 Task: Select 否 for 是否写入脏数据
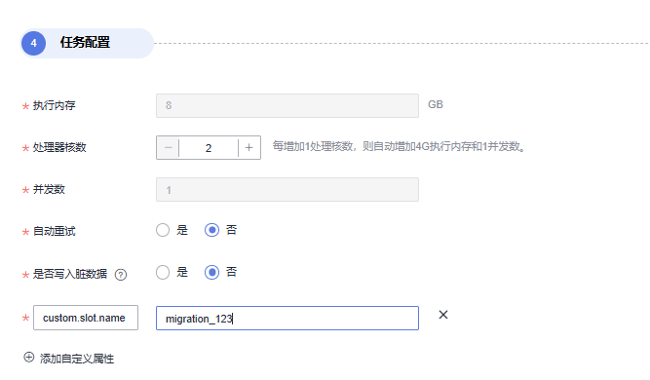211,272
